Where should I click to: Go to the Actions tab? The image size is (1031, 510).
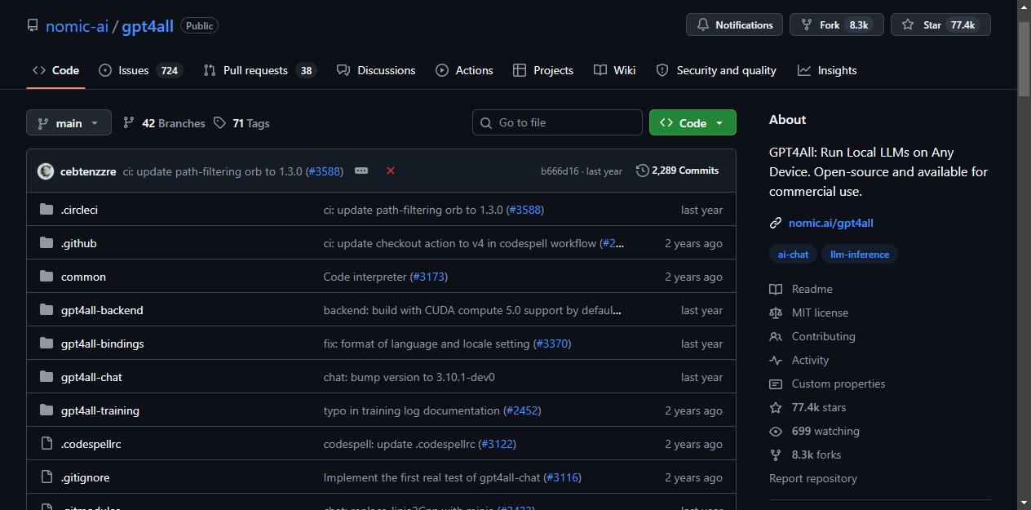[464, 70]
